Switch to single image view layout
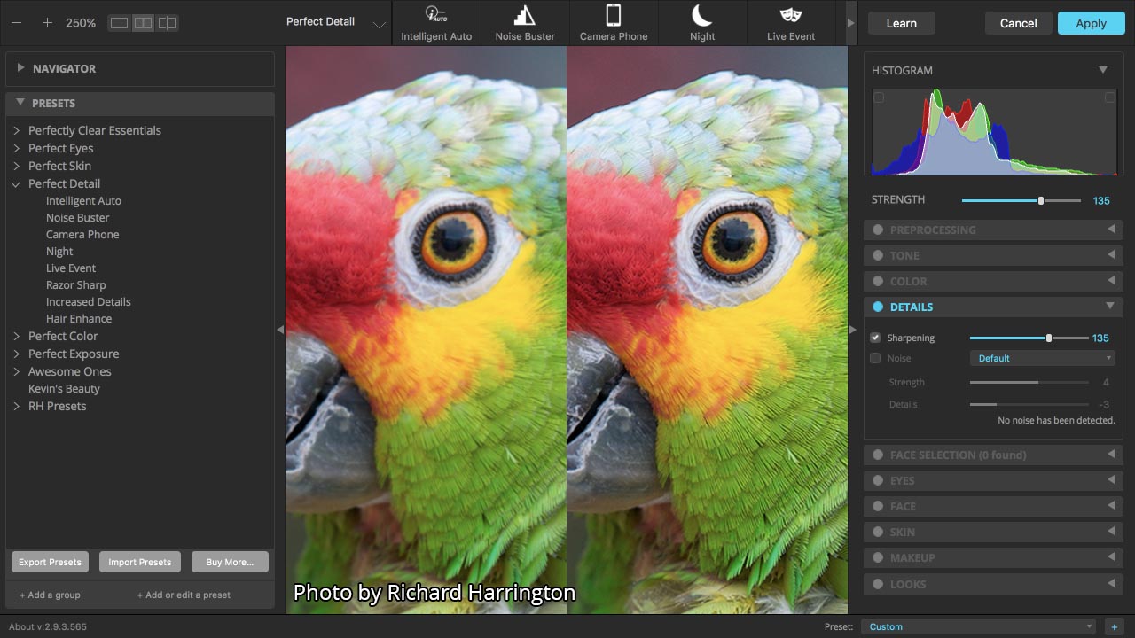The height and width of the screenshot is (638, 1135). (119, 23)
